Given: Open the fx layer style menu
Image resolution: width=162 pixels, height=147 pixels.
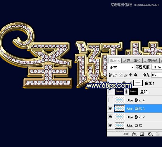Looking at the screenshot, I should click(x=134, y=134).
